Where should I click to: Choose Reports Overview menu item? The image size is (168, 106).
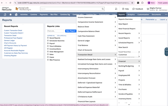125,19
